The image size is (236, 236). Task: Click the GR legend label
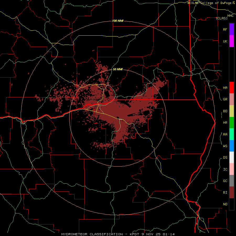[x=225, y=99]
